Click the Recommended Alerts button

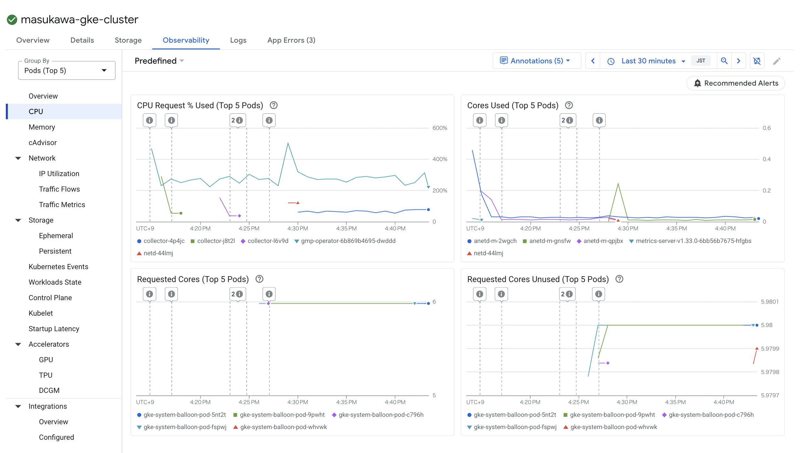click(736, 83)
